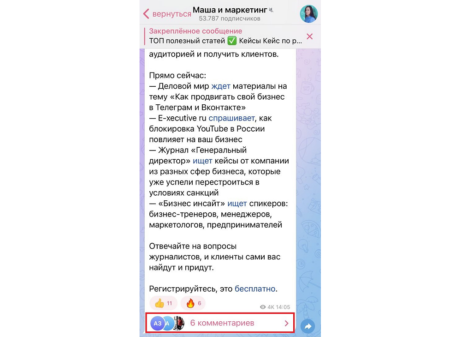Open the link "спрашивает"
461x337 pixels.
[232, 118]
